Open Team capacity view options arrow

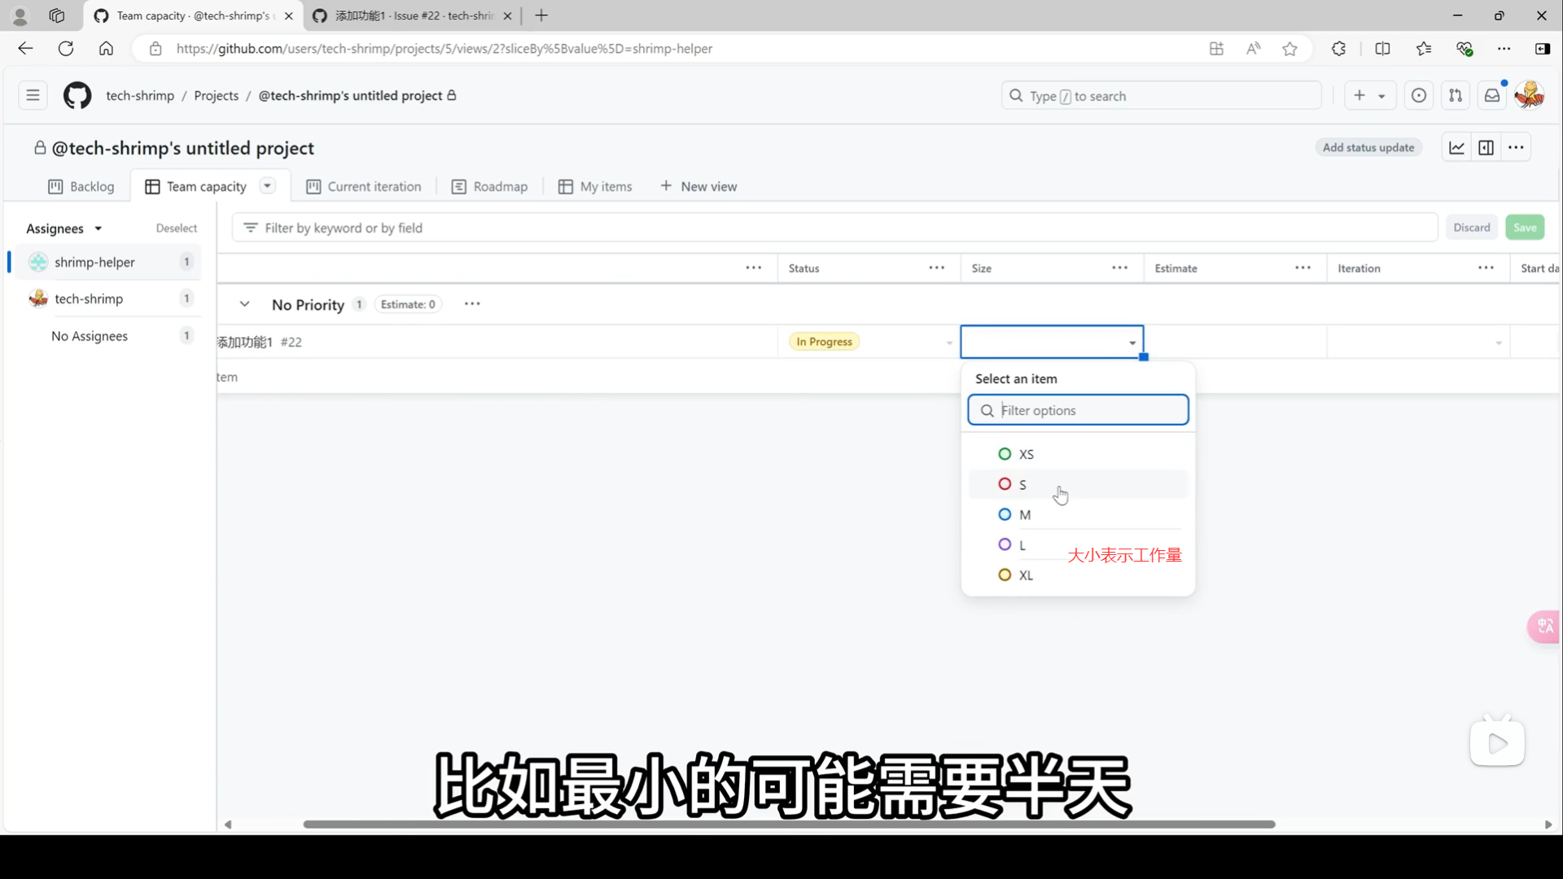click(267, 186)
